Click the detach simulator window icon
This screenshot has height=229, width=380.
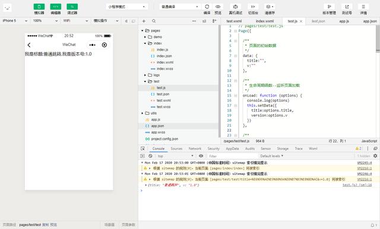point(133,21)
